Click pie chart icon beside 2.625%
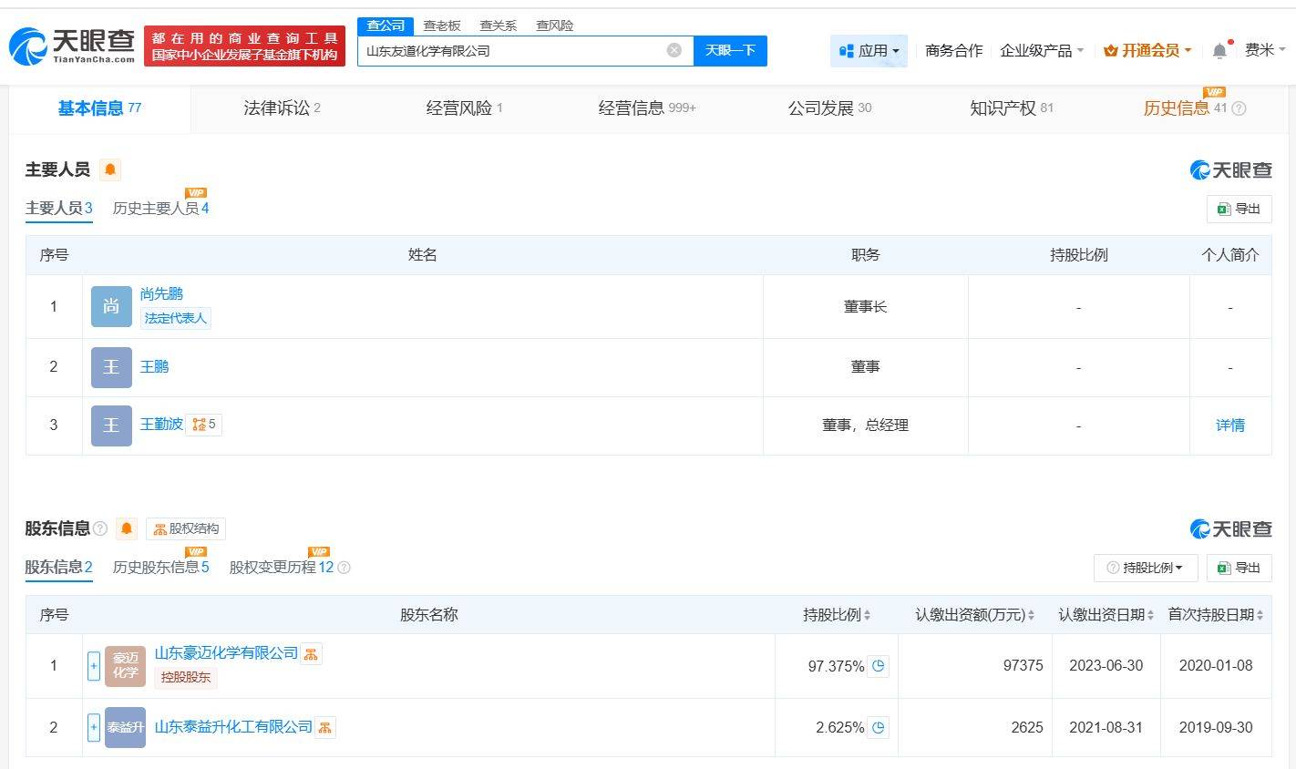Viewport: 1296px width, 769px height. pyautogui.click(x=878, y=727)
